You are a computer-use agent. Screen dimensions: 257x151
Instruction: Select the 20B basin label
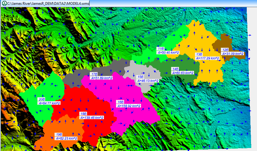click(x=42, y=99)
